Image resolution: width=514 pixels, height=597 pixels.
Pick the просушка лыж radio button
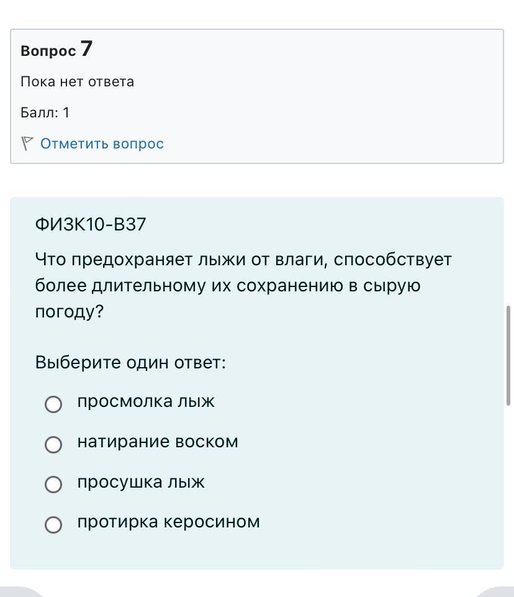53,485
